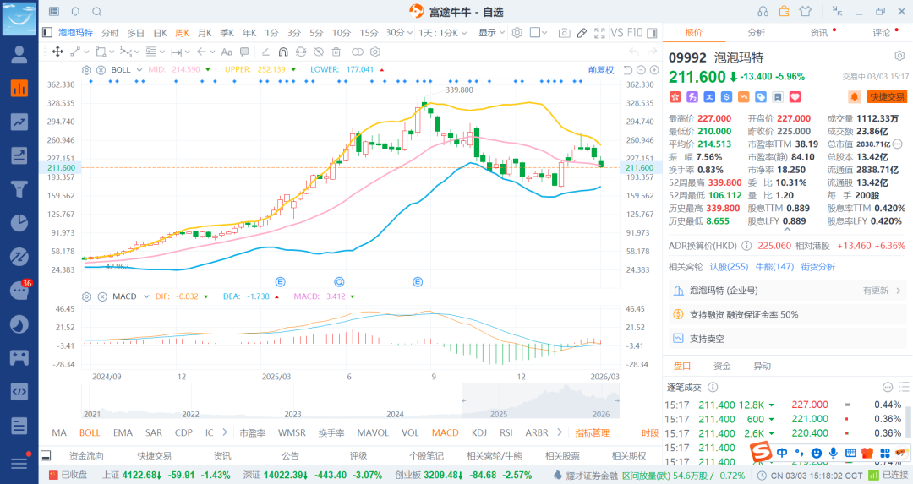Click the headset customer service icon

[763, 11]
